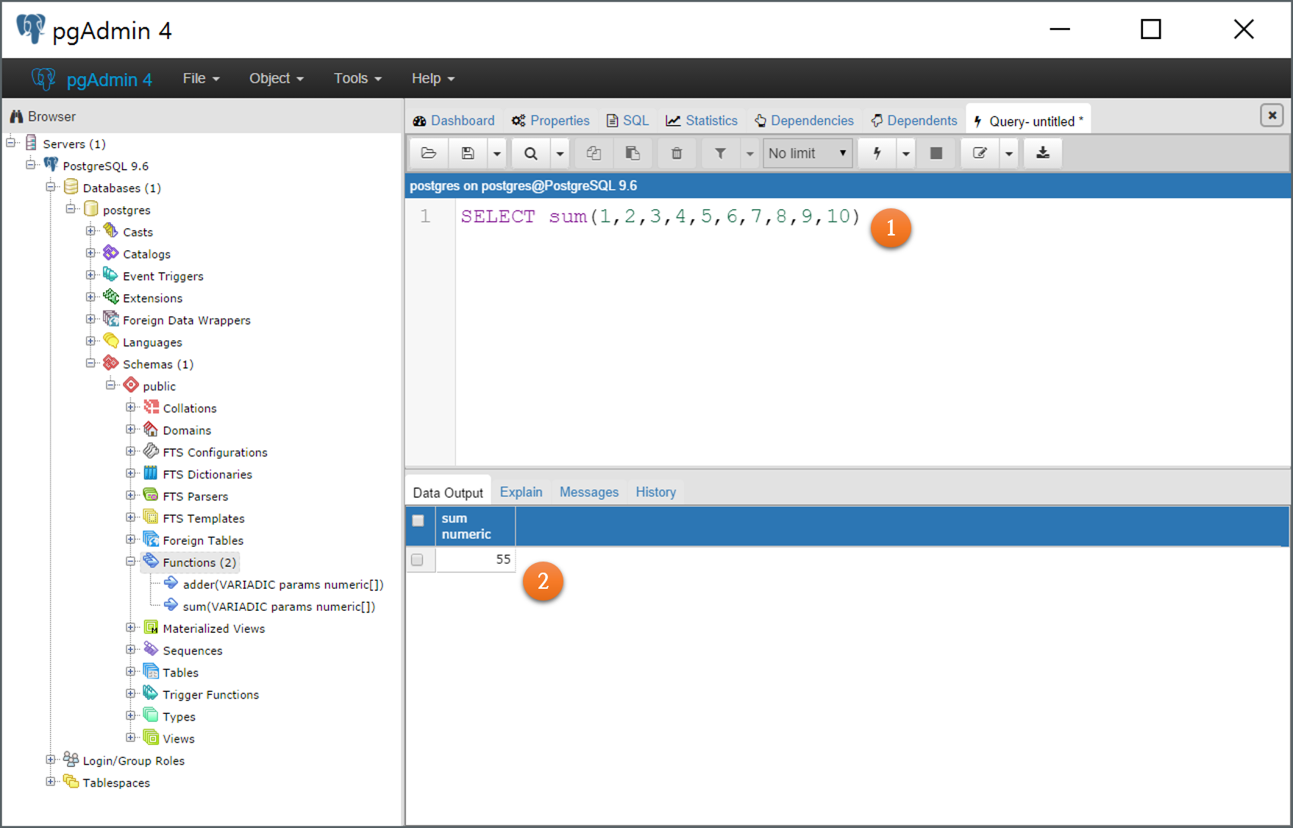Click the sum numeric column header
The image size is (1293, 828).
(476, 526)
